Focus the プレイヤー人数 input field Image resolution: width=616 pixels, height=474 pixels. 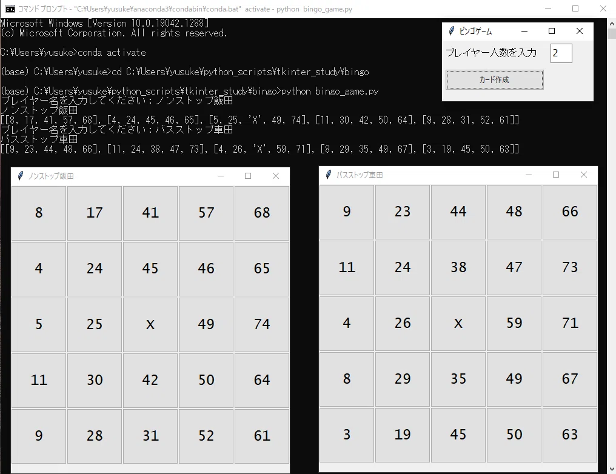coord(561,53)
